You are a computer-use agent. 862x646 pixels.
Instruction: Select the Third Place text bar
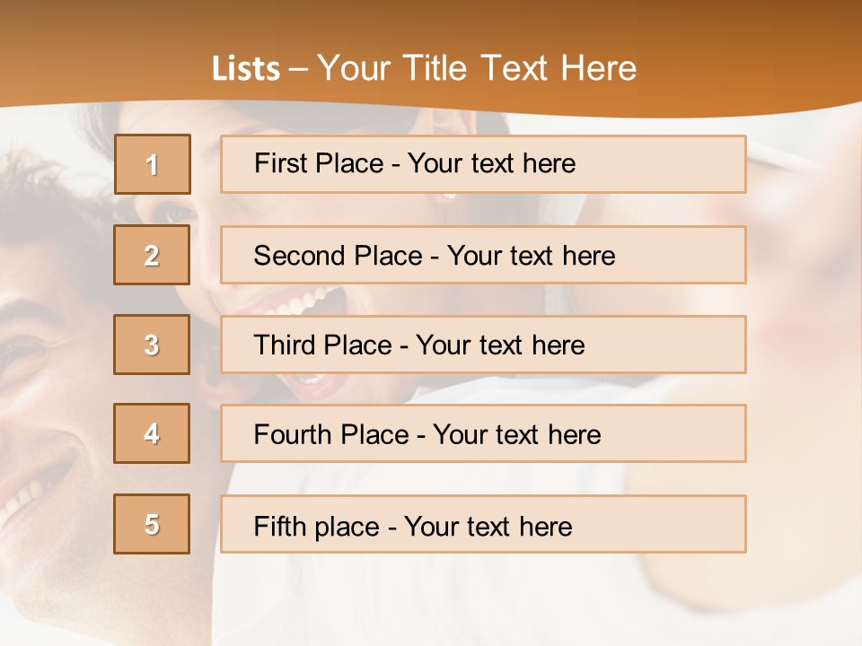[x=483, y=345]
